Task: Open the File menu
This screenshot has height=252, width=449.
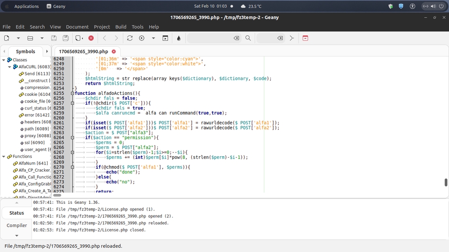Action: tap(7, 27)
